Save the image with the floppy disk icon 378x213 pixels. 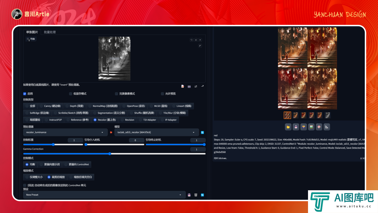pos(296,127)
